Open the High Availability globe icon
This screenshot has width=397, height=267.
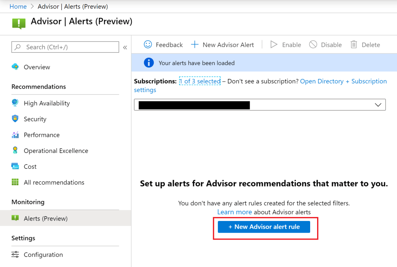pos(15,103)
